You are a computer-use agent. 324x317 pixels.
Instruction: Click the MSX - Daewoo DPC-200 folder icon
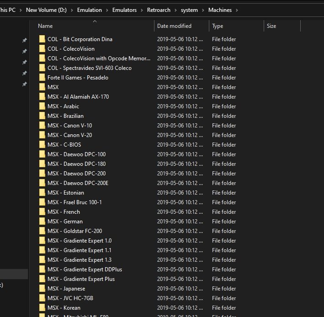click(42, 173)
